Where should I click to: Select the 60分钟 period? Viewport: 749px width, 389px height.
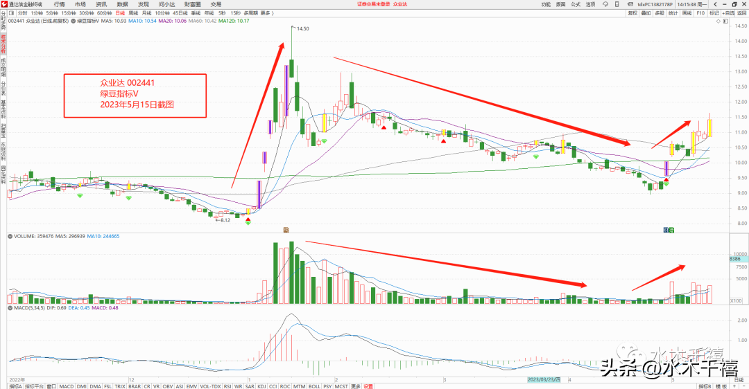point(104,13)
